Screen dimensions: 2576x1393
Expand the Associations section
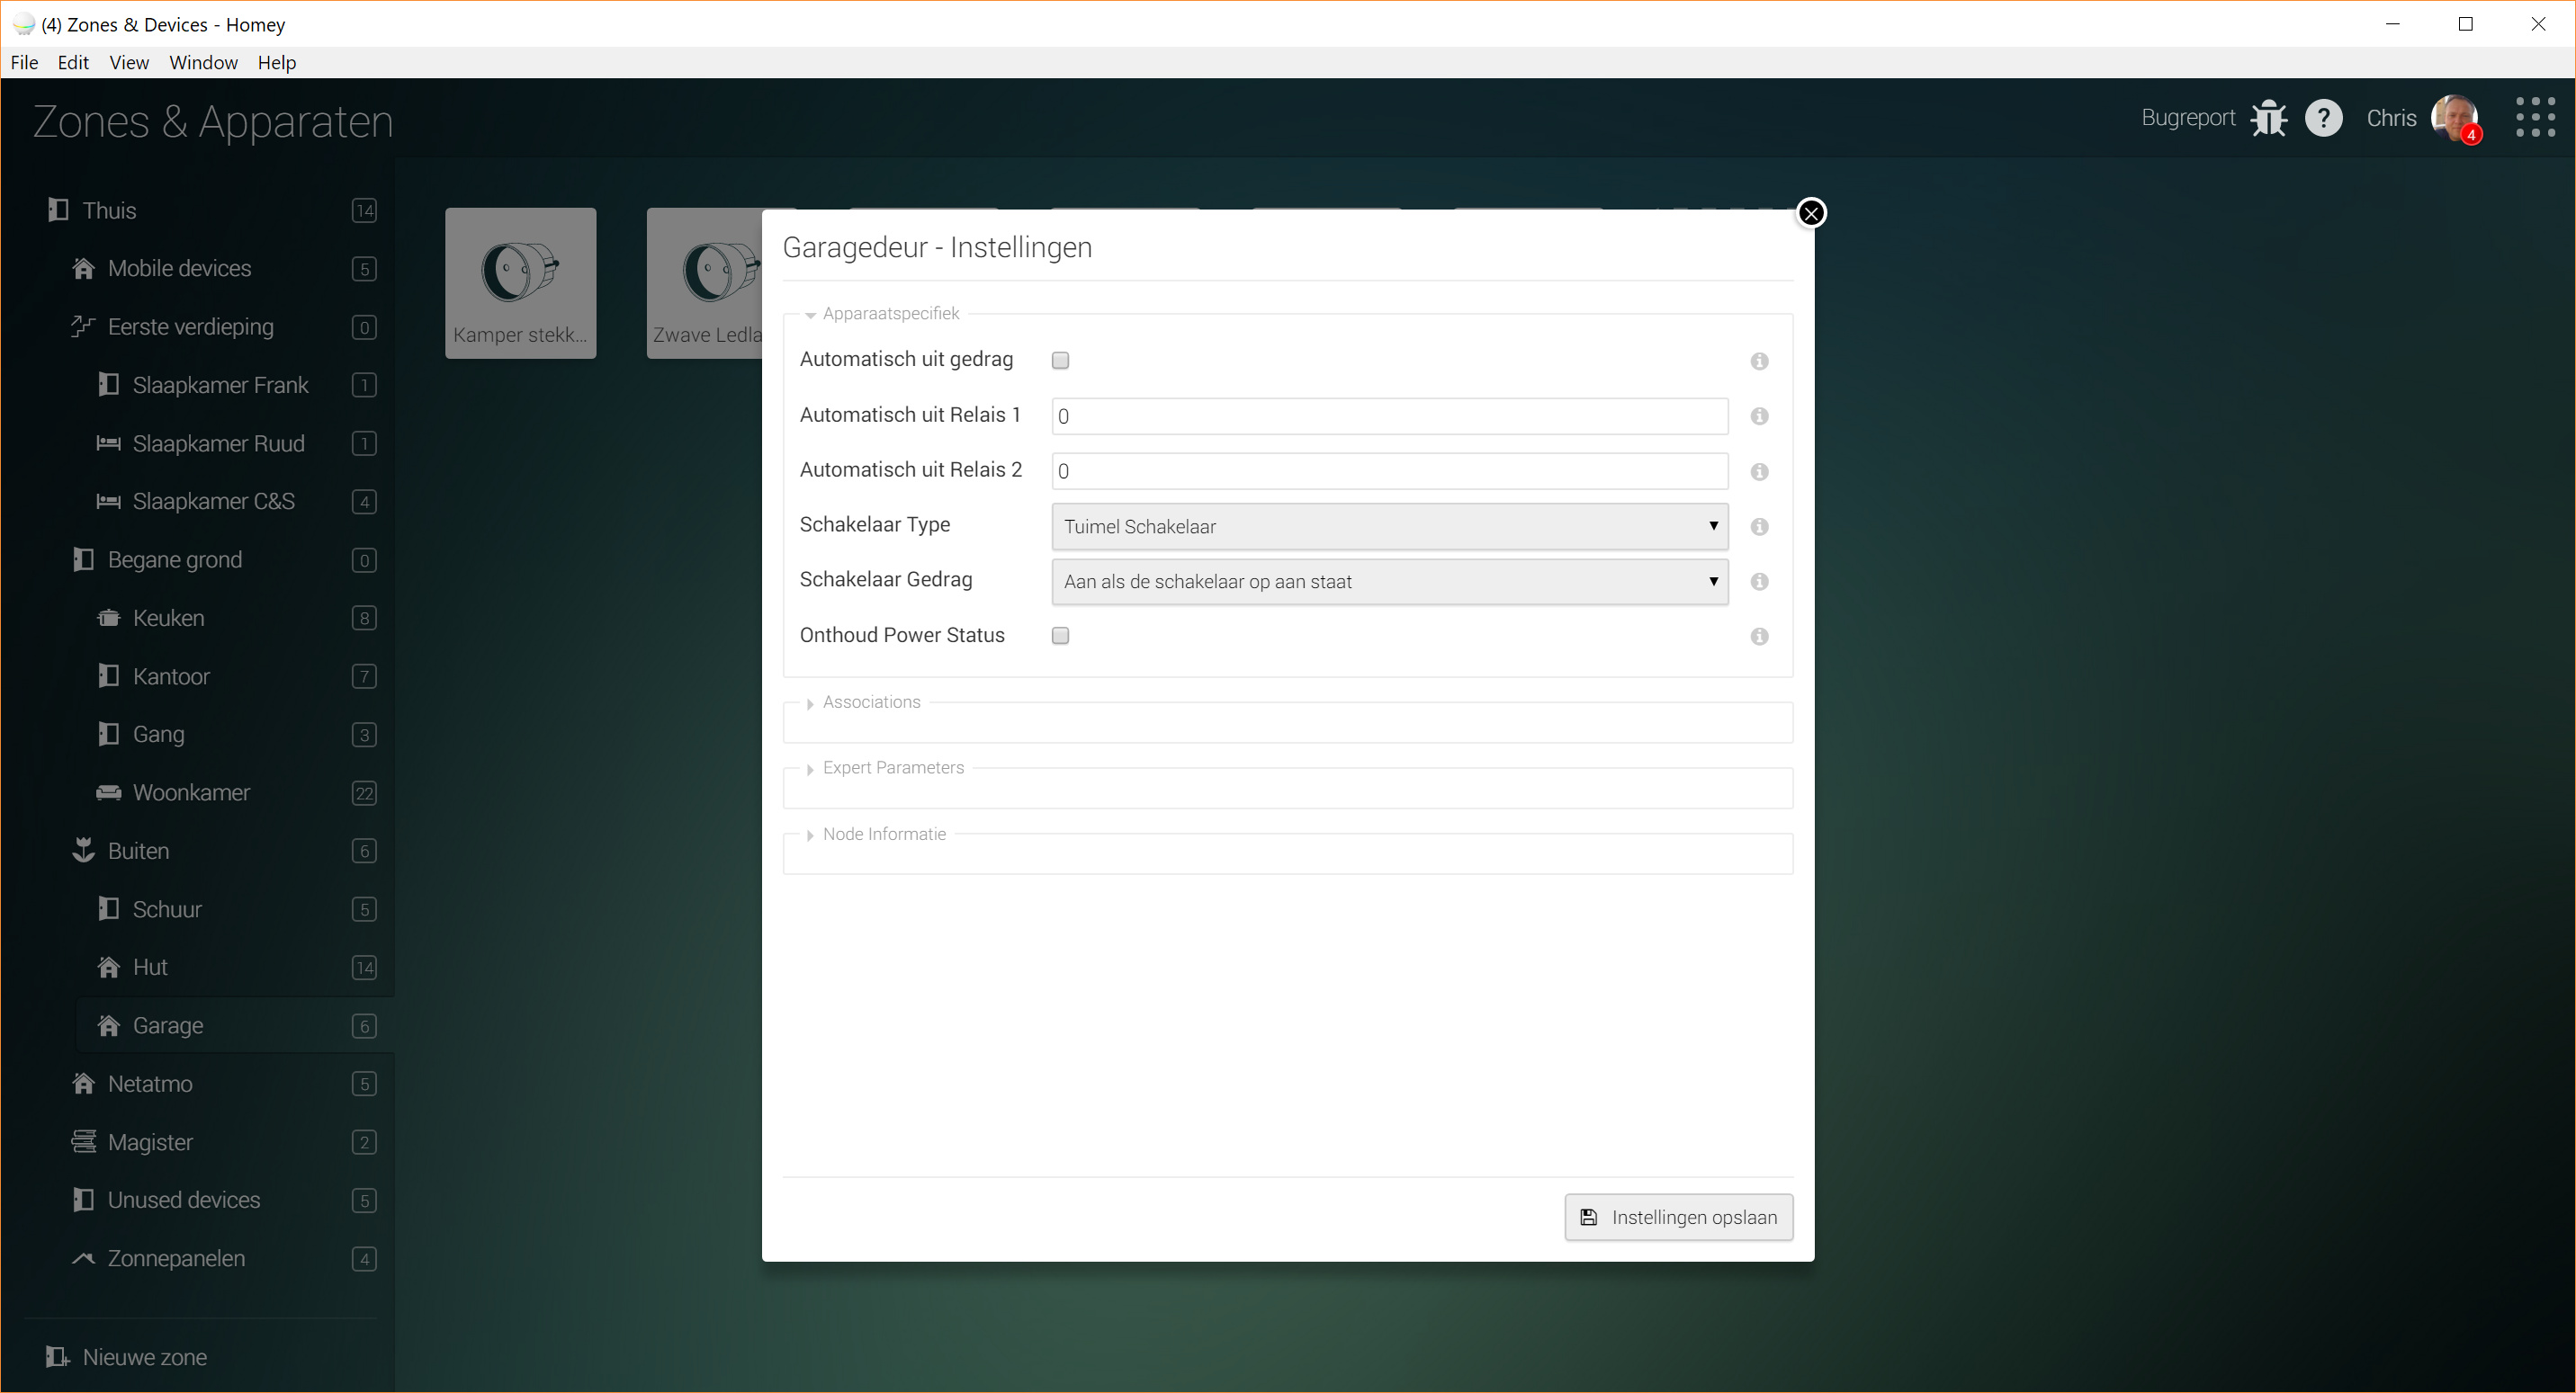[870, 702]
